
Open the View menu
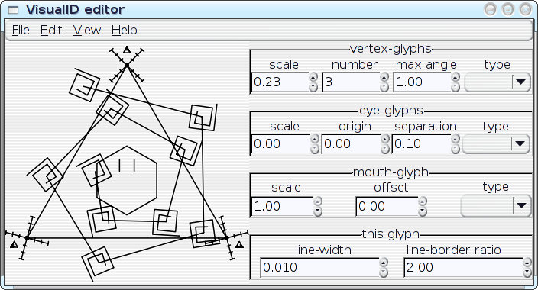[87, 31]
